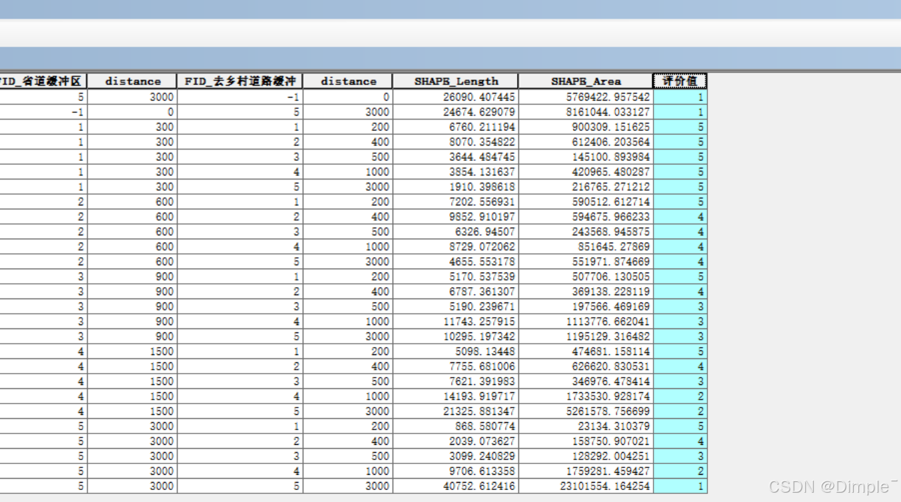Image resolution: width=901 pixels, height=502 pixels.
Task: Click the -1 乡村道路 FID cell in the 26090.407445 row
Action: coord(240,96)
